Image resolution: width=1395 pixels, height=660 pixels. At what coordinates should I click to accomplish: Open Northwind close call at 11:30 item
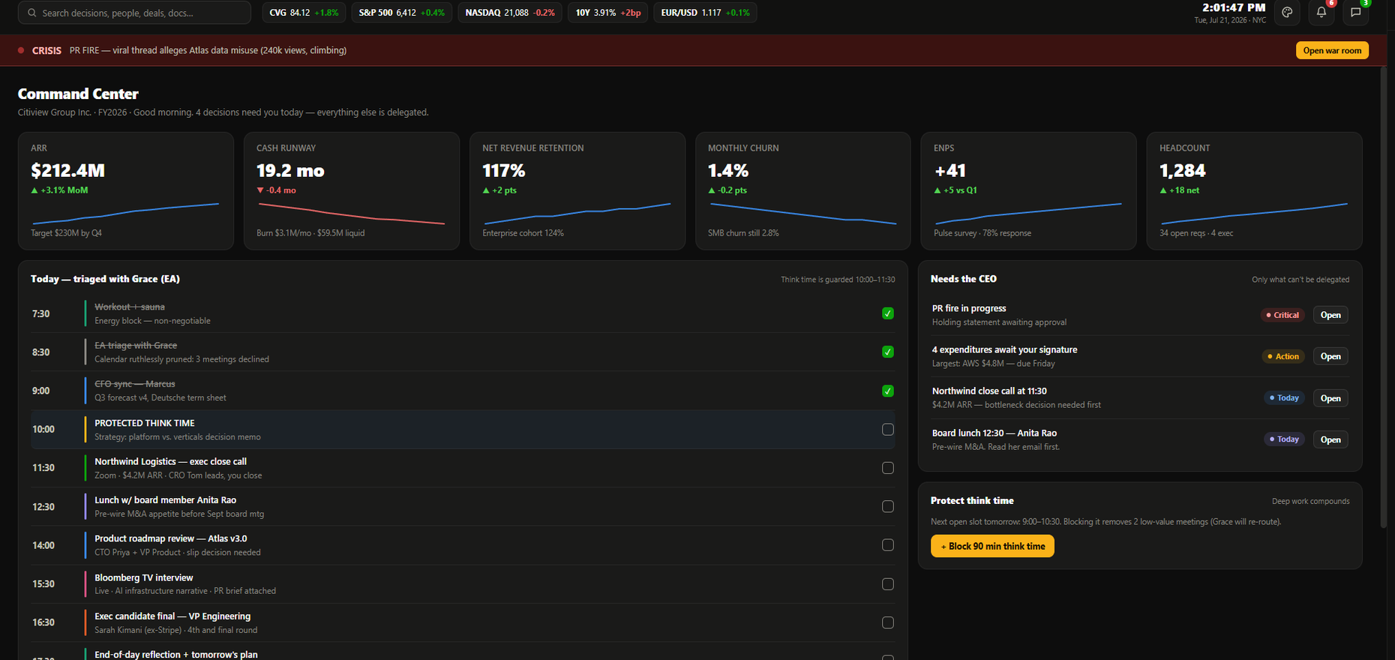coord(1330,398)
